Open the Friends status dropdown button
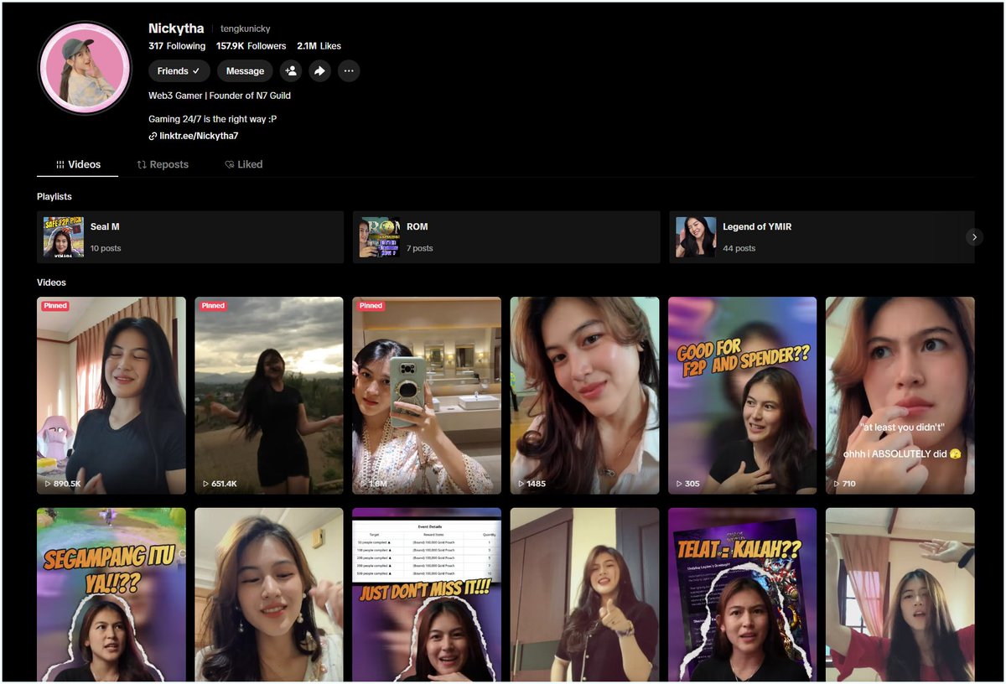 [179, 71]
